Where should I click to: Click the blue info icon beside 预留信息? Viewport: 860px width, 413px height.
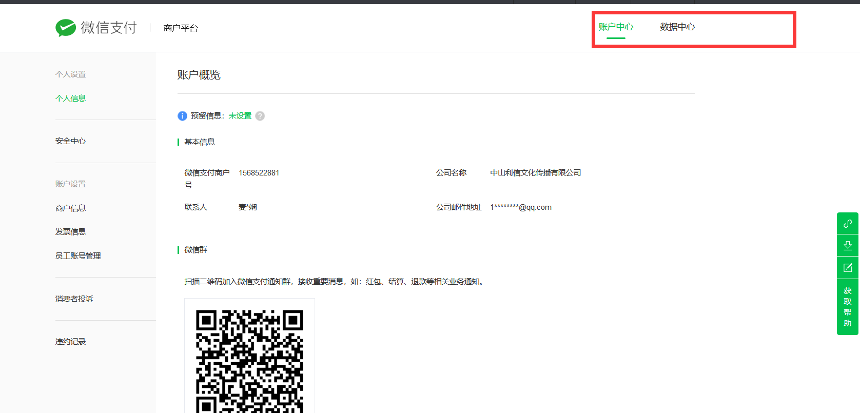point(182,116)
